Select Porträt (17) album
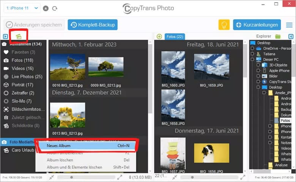Screen dimensions: 296x182 tap(23, 85)
